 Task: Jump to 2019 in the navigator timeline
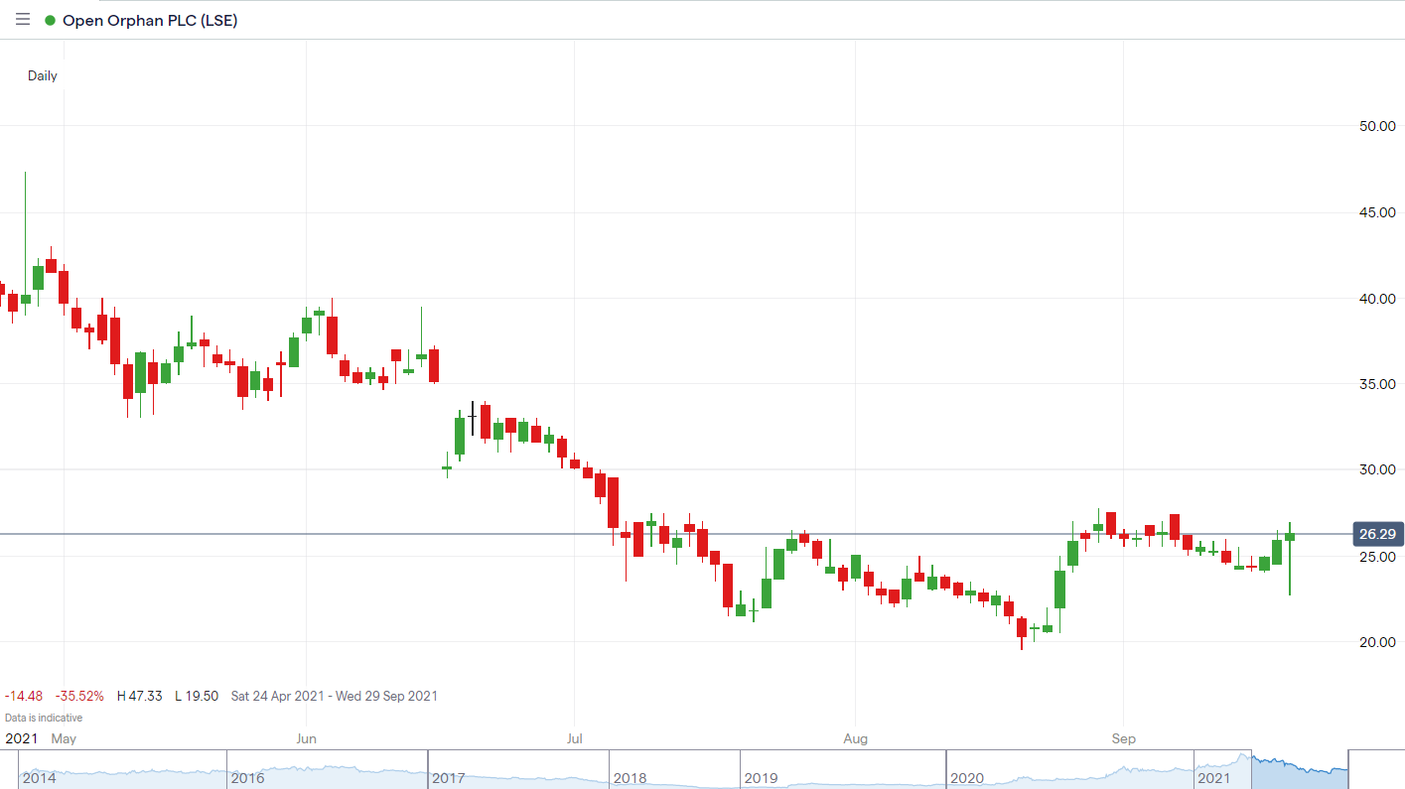pos(761,779)
